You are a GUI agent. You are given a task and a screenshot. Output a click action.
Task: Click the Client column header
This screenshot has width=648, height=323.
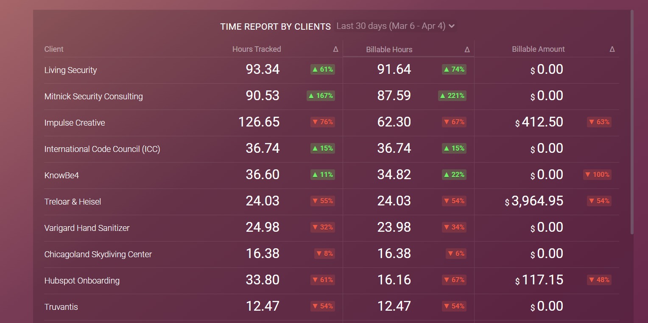tap(54, 49)
